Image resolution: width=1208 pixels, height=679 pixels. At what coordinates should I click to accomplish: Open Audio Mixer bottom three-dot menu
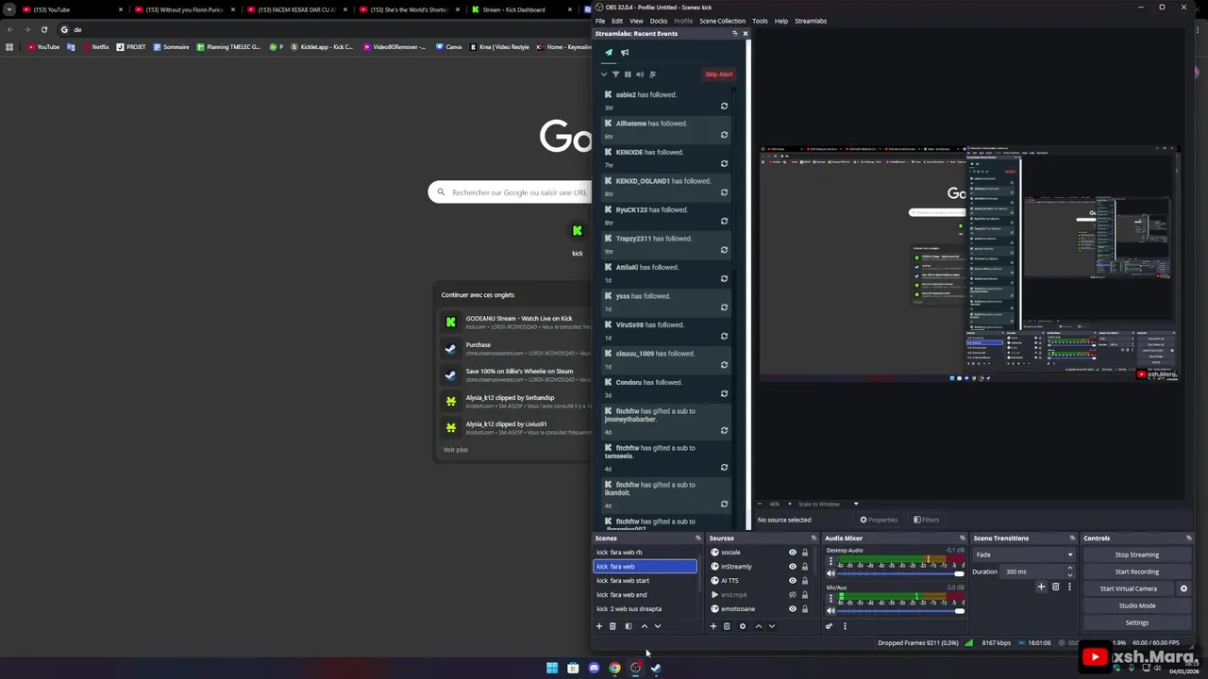tap(845, 626)
